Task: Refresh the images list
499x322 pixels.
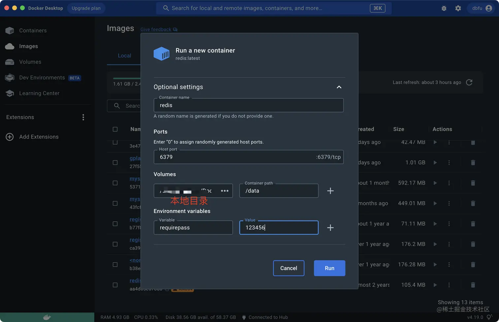Action: 469,82
